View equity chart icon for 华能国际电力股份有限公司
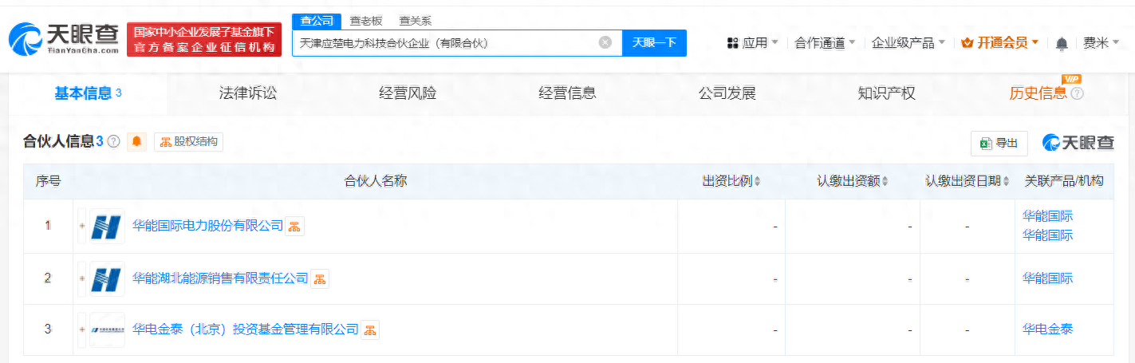 click(294, 227)
